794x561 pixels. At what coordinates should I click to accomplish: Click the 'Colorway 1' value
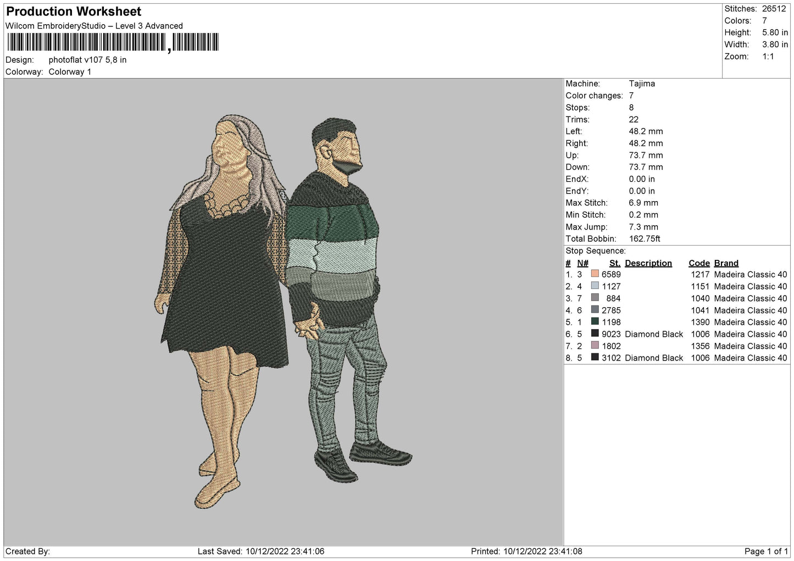coord(70,72)
